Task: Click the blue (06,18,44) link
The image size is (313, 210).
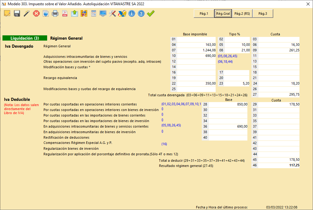Action: click(225, 61)
